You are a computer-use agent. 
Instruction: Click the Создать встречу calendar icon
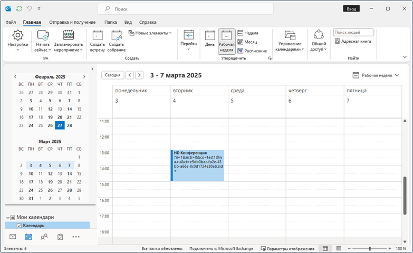pyautogui.click(x=98, y=35)
